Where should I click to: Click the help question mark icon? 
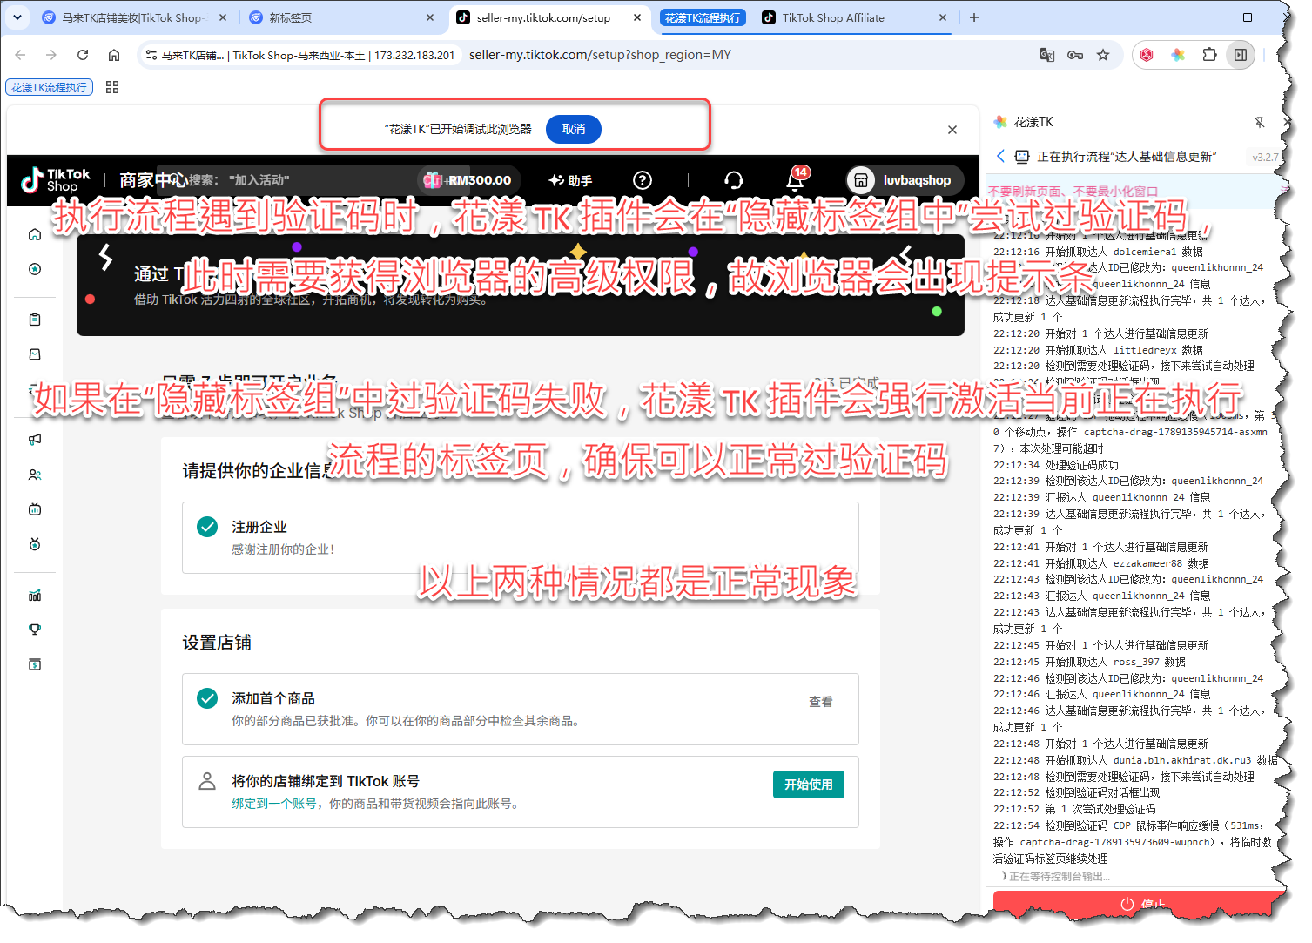[643, 180]
